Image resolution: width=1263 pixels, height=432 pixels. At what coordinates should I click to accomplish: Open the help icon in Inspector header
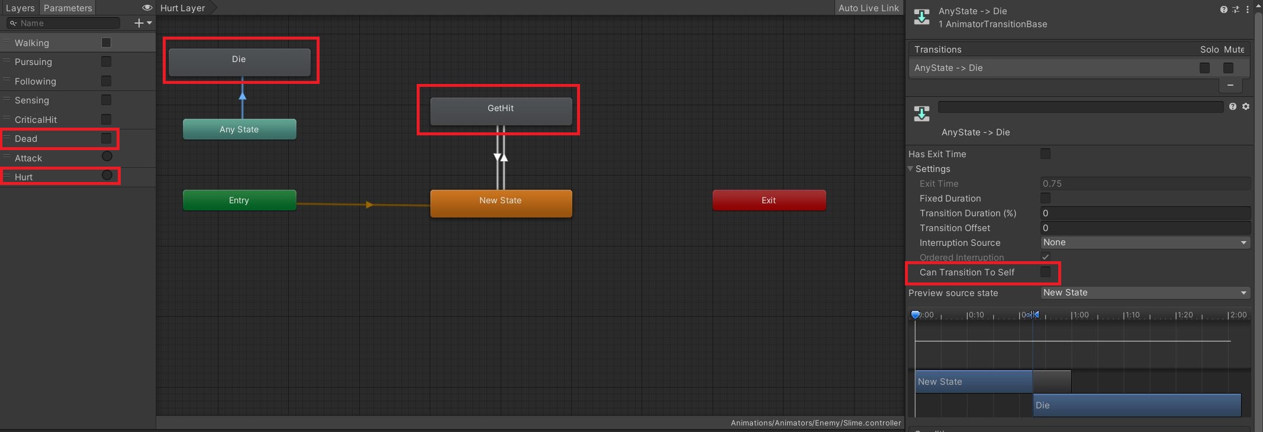(1223, 9)
